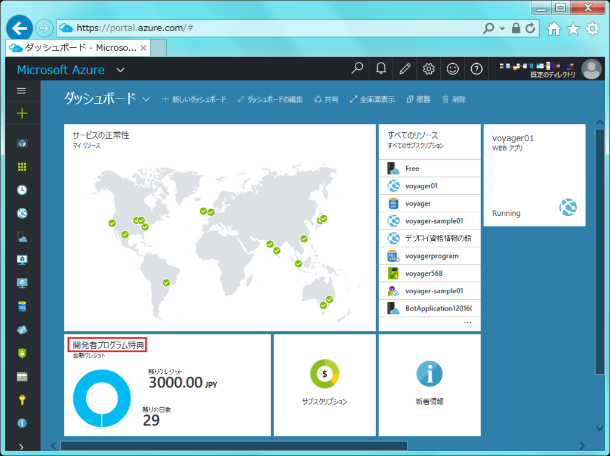Open browser favorites star icon
The height and width of the screenshot is (456, 610).
[x=573, y=29]
